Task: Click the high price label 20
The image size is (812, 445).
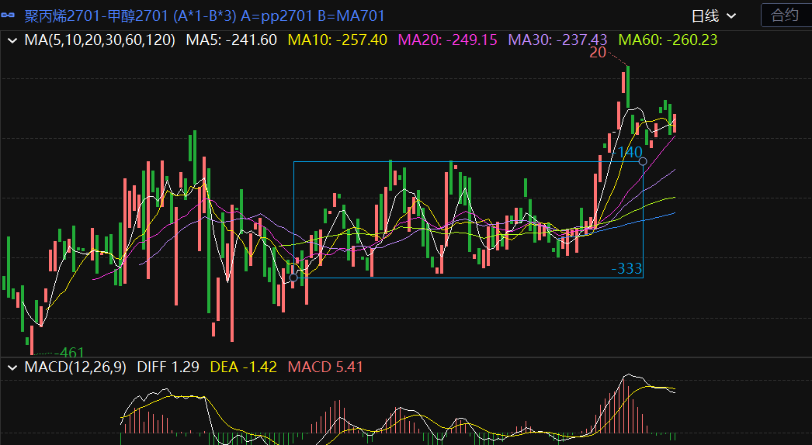Action: (x=598, y=53)
